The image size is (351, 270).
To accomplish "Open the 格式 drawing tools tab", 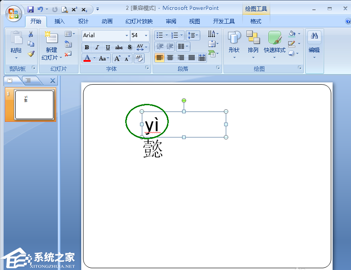I will (x=255, y=21).
